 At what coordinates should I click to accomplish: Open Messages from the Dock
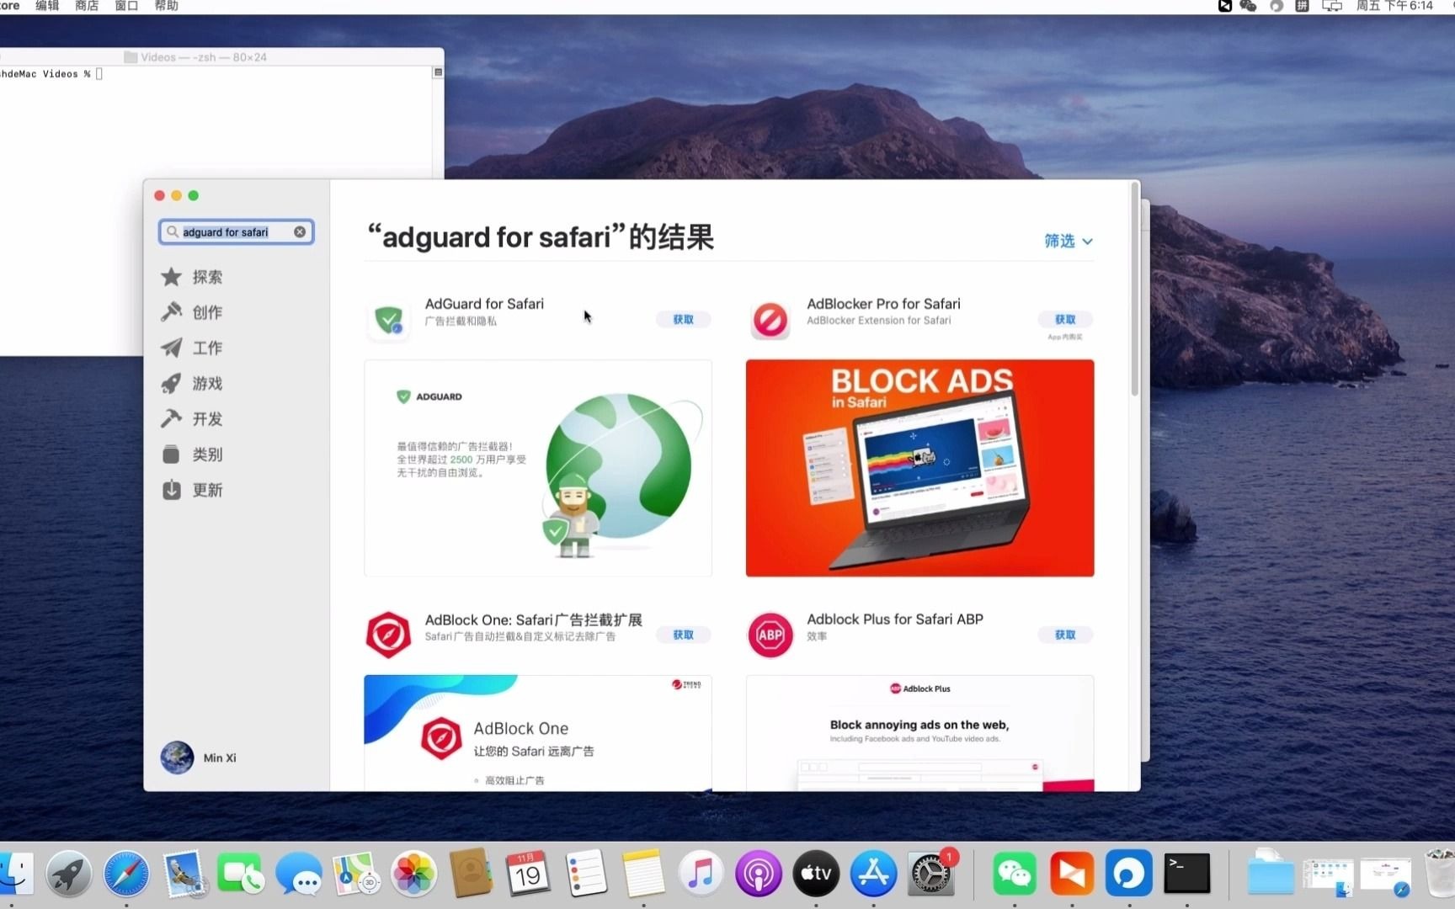299,874
